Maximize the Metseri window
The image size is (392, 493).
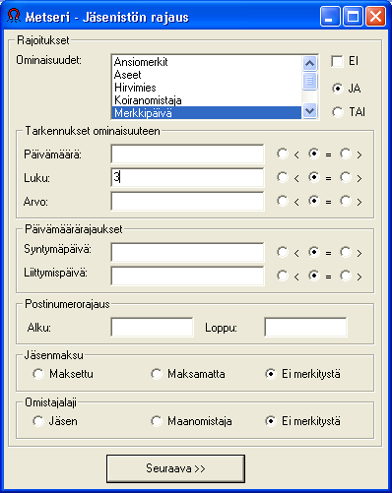pos(353,16)
